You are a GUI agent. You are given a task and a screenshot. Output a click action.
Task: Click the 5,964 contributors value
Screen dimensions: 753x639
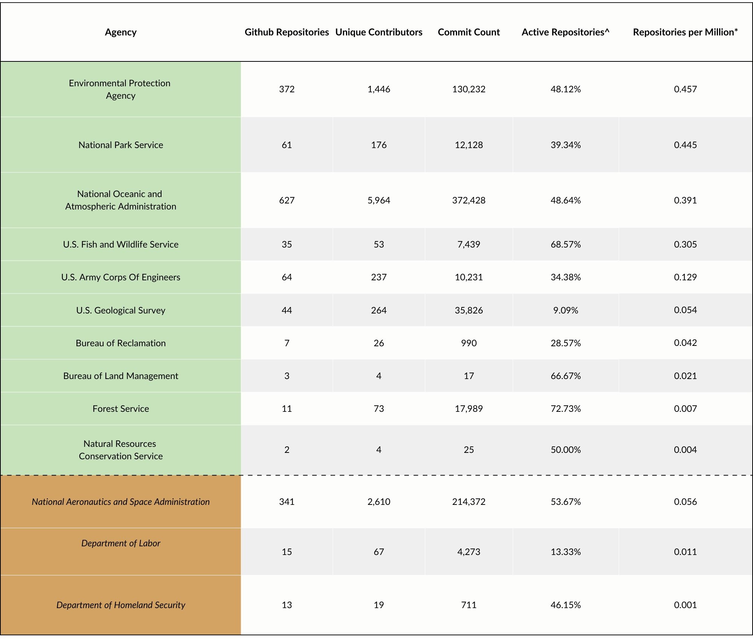pyautogui.click(x=379, y=200)
